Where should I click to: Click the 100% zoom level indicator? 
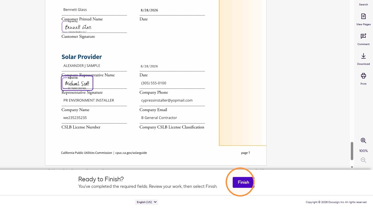click(363, 151)
